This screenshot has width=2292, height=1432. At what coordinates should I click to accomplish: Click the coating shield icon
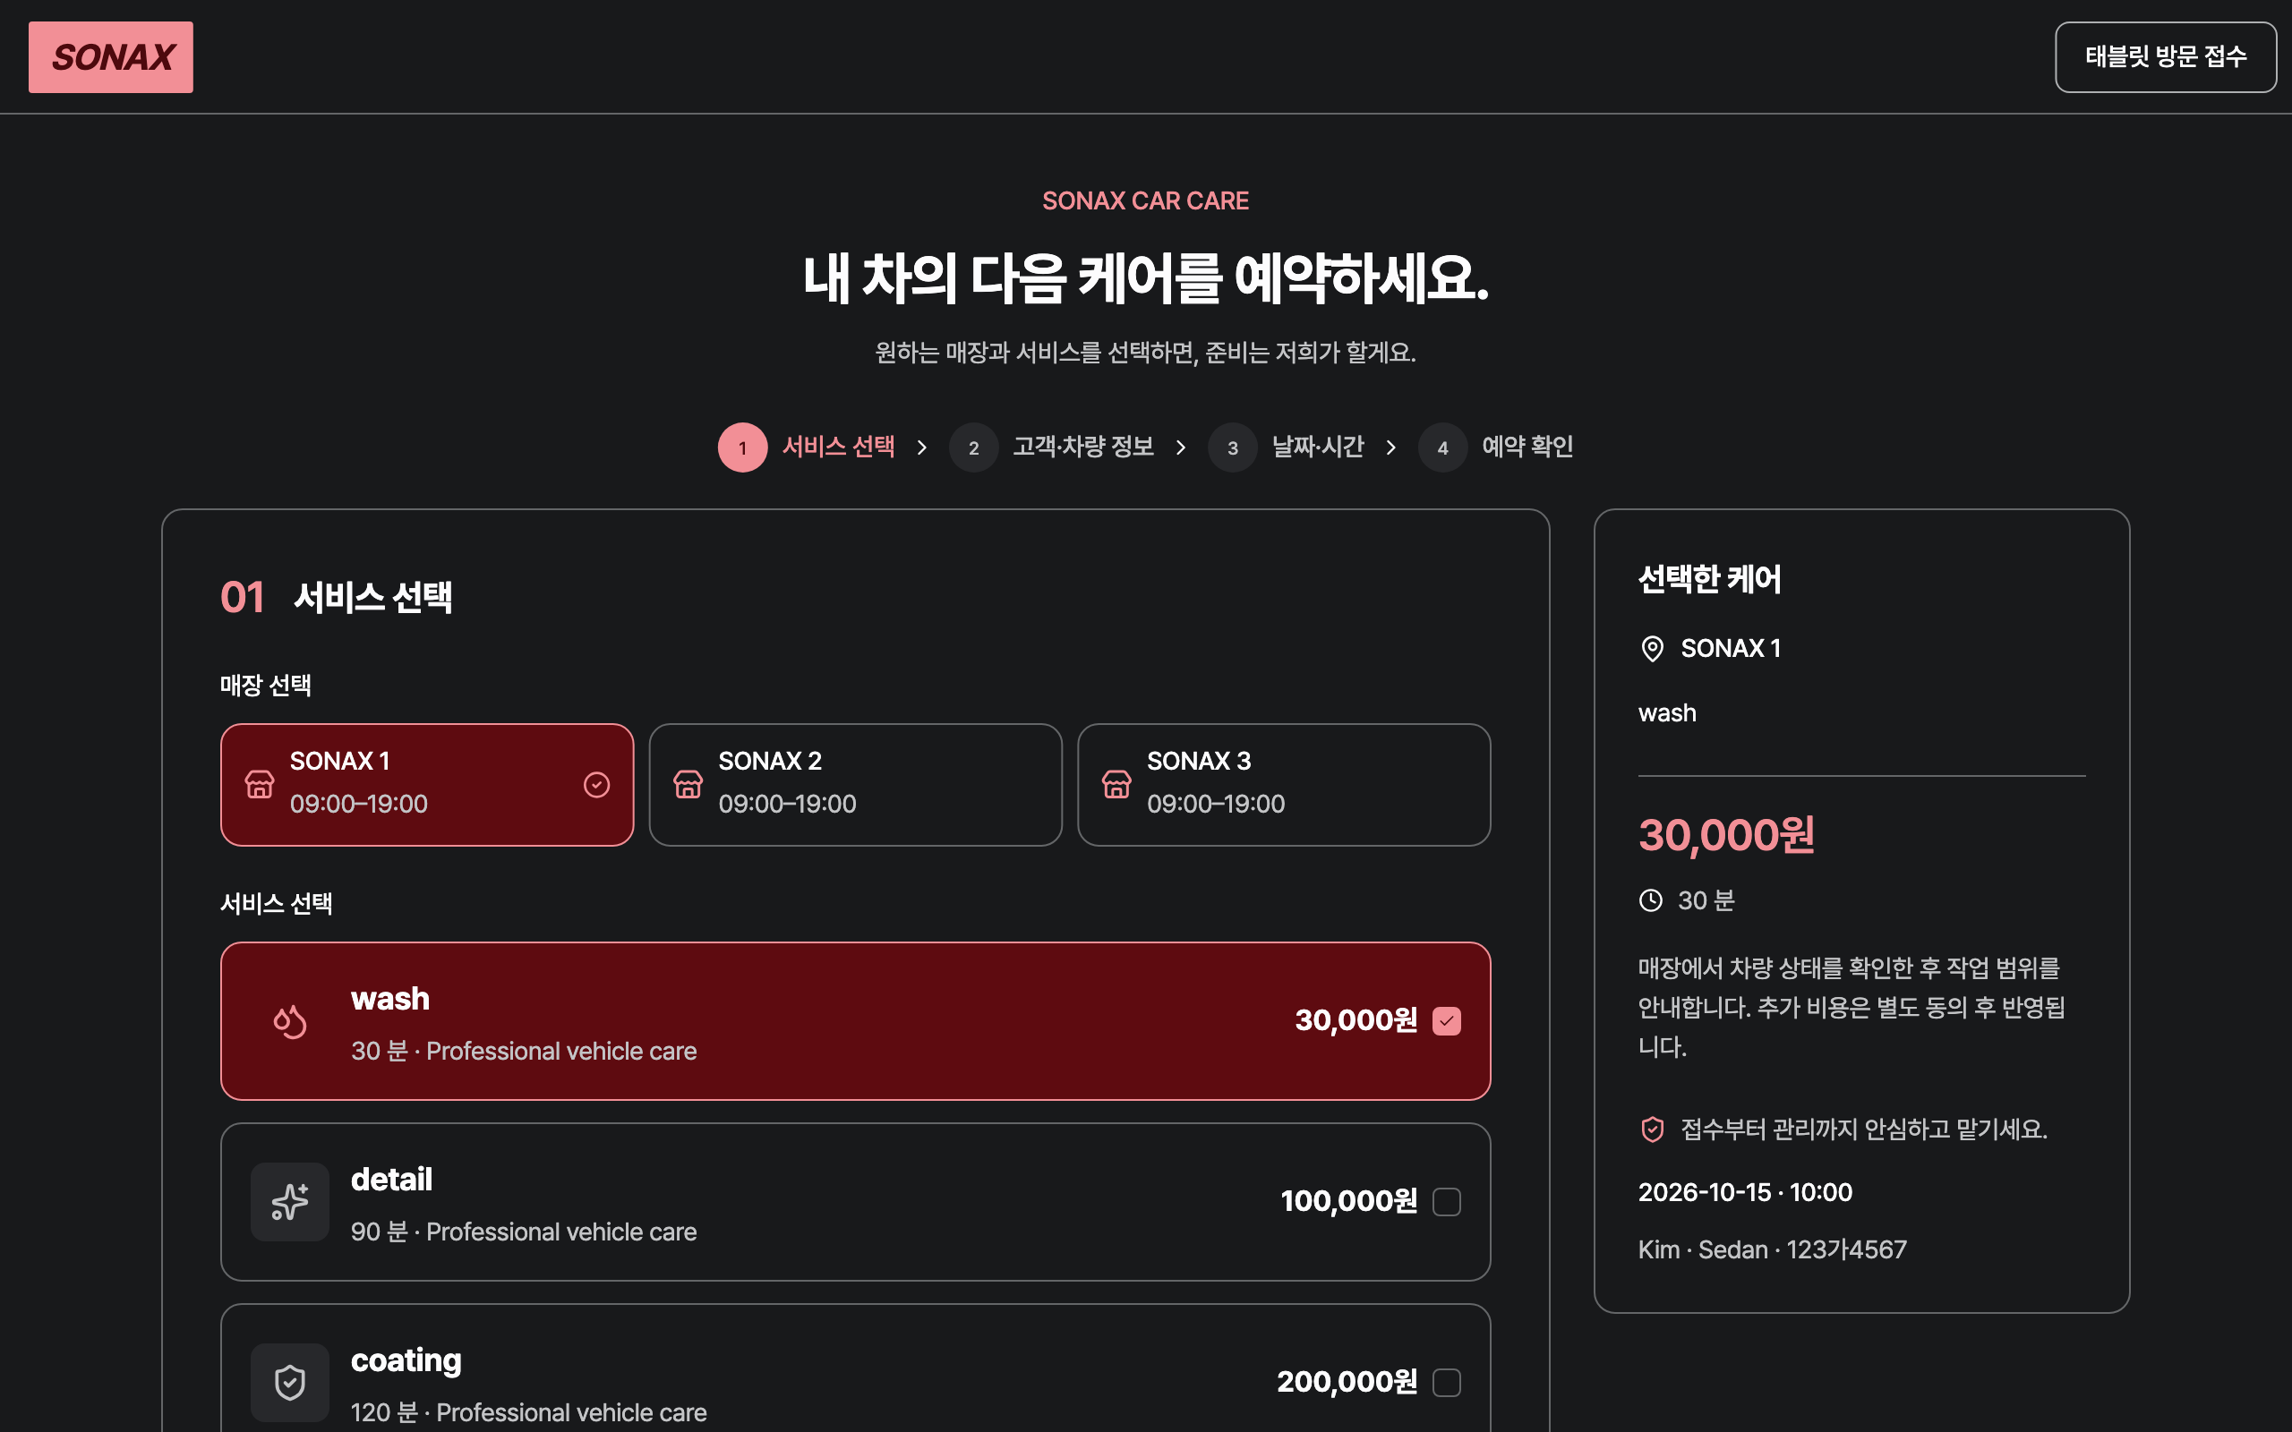[290, 1383]
